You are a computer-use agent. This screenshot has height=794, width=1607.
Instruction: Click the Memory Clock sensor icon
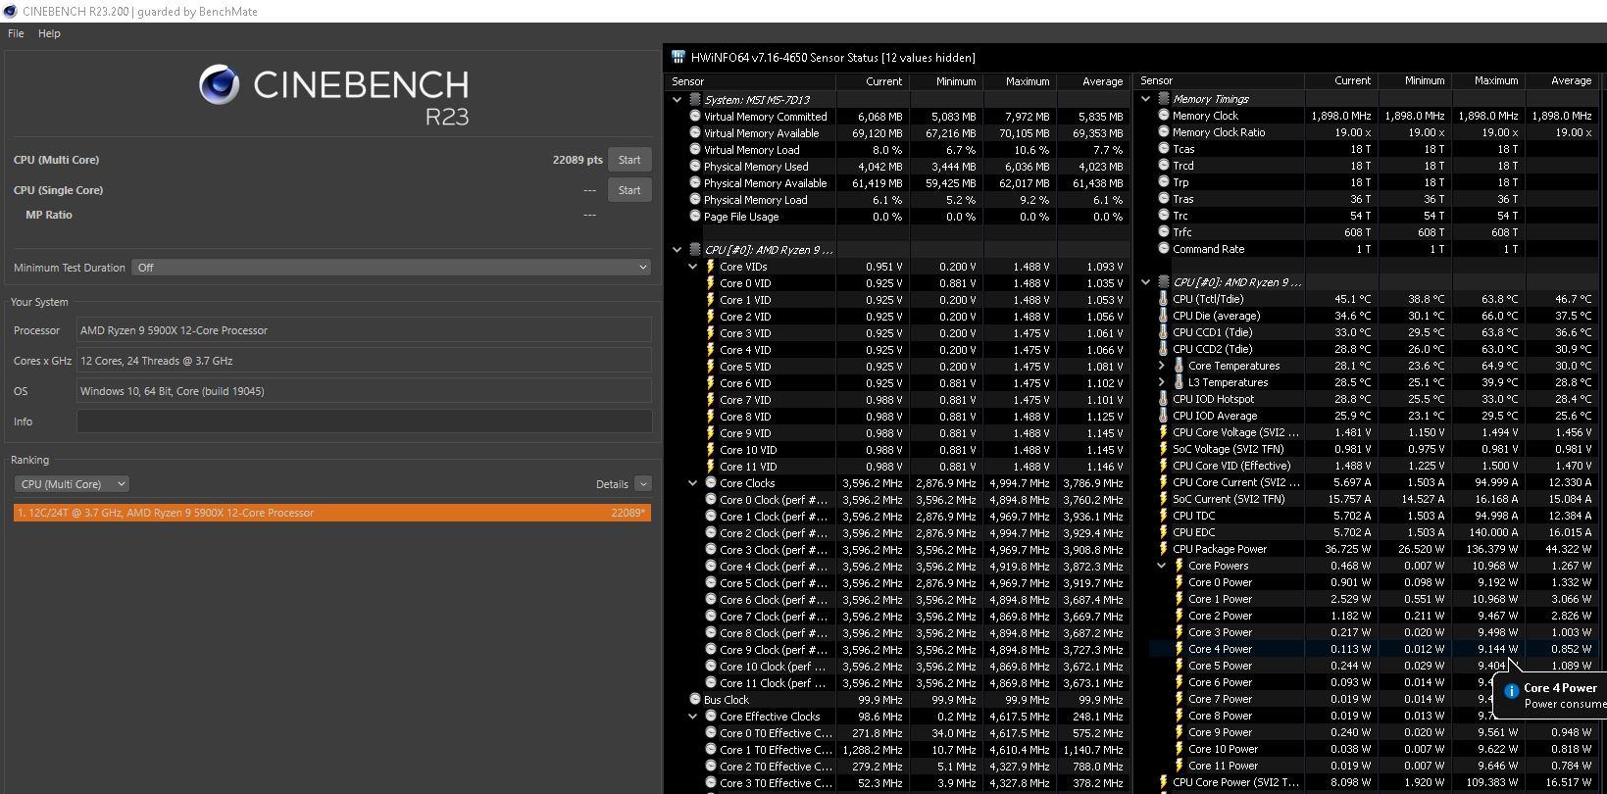coord(1163,116)
